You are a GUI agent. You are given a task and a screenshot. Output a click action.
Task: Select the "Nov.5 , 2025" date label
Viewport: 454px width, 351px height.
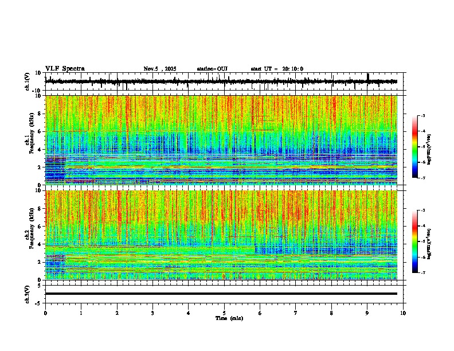click(160, 69)
